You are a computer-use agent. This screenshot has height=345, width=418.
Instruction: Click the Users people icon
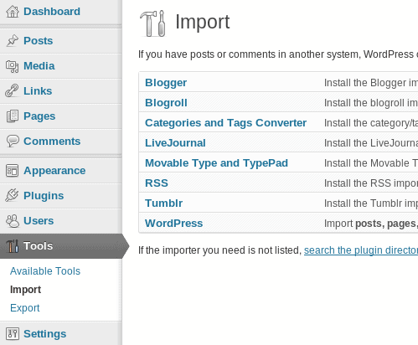(13, 221)
